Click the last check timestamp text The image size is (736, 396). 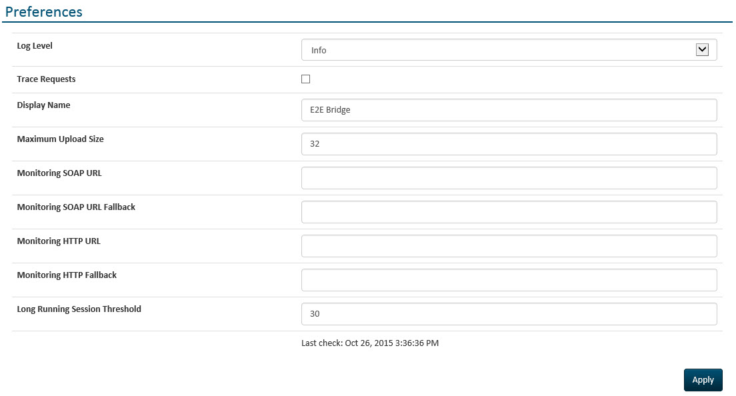368,343
